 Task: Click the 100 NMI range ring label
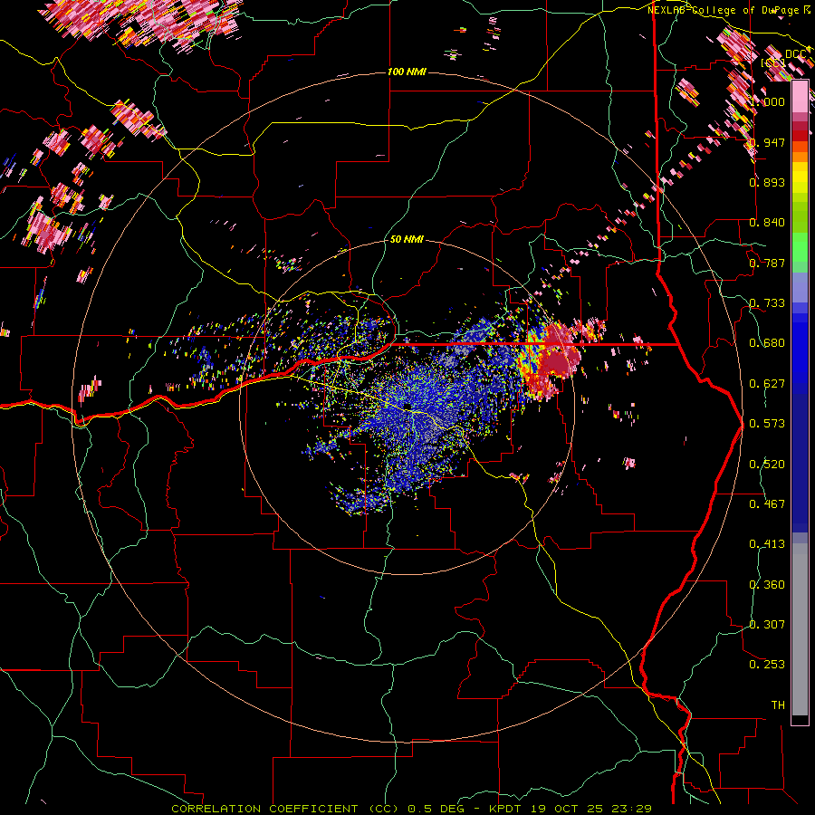point(407,72)
